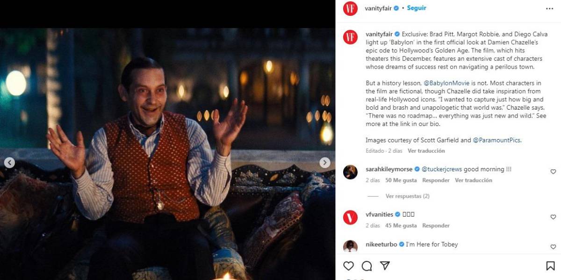Save post with the bookmark icon

[550, 266]
